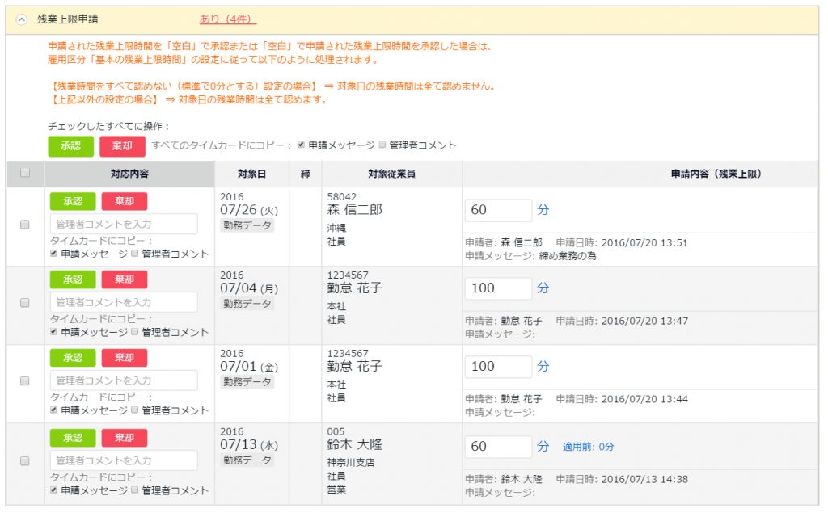Reject 森 信二郎's 07/26 request
The height and width of the screenshot is (517, 828).
[125, 201]
